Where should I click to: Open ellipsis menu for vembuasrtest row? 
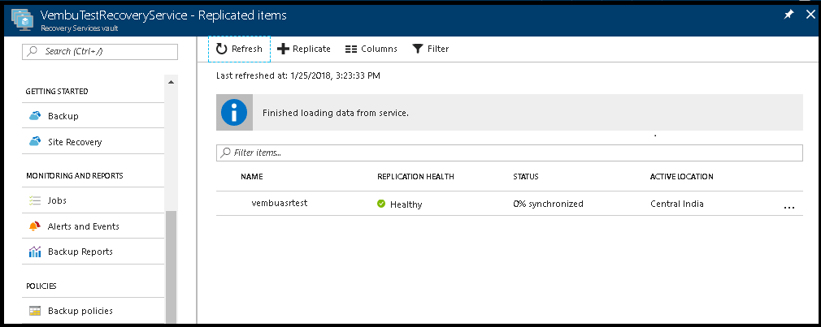(789, 208)
